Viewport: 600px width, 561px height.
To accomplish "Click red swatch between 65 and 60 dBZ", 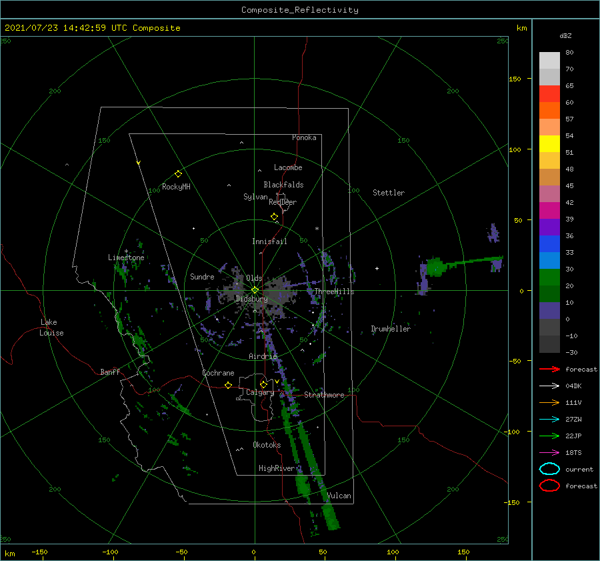I will pos(549,93).
